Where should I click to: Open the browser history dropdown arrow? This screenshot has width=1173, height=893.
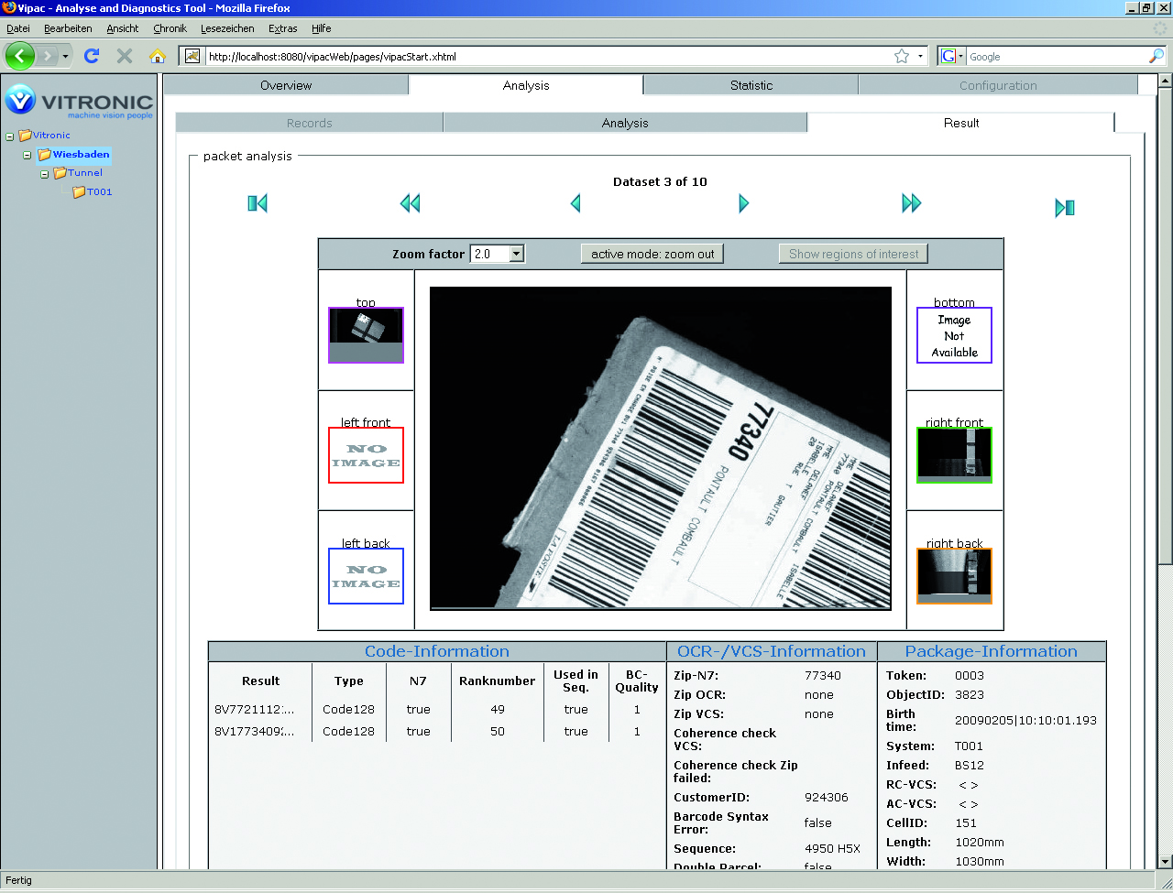(66, 57)
